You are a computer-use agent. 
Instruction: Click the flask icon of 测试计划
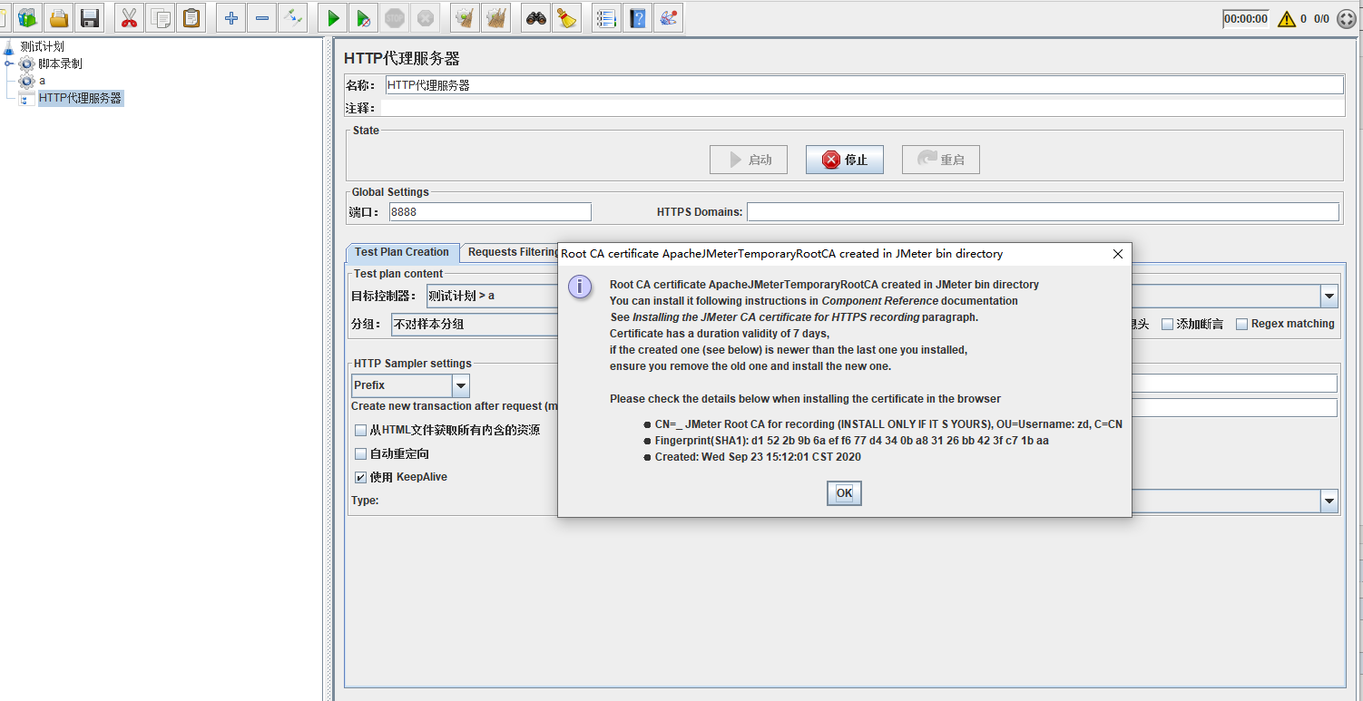point(9,46)
